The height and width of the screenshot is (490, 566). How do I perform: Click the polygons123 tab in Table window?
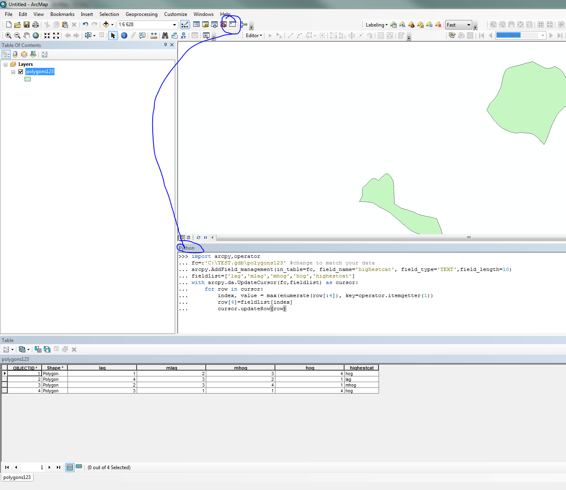pyautogui.click(x=17, y=477)
